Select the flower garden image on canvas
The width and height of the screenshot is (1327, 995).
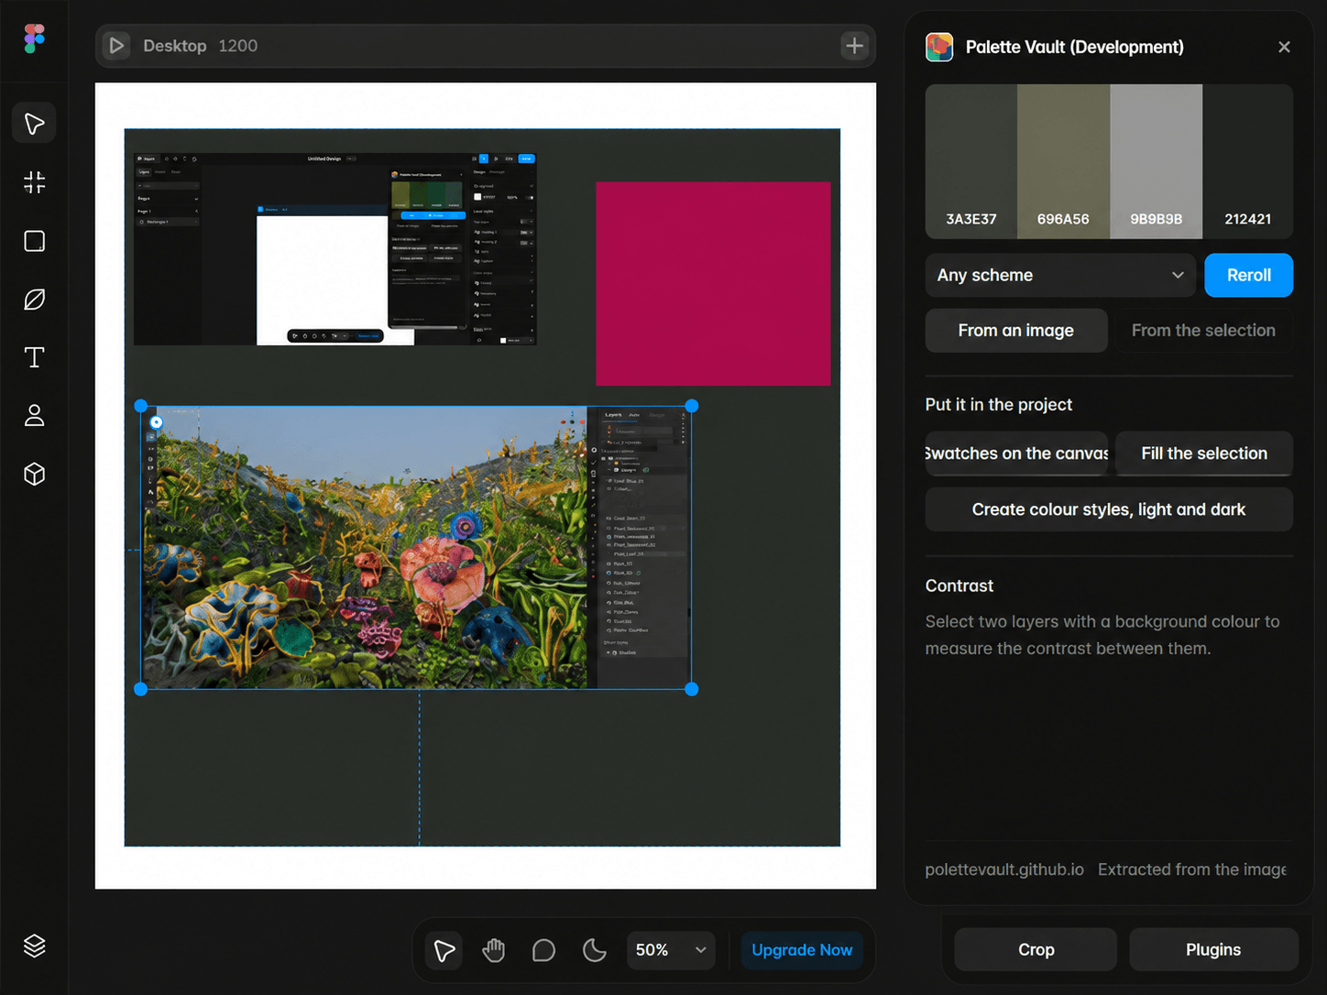[x=416, y=547]
